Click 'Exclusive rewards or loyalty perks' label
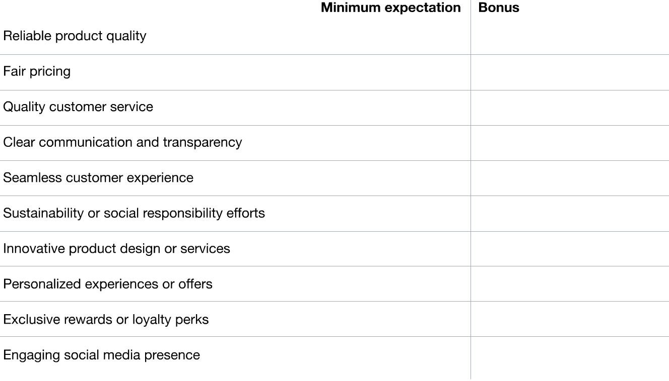The height and width of the screenshot is (381, 669). [106, 320]
